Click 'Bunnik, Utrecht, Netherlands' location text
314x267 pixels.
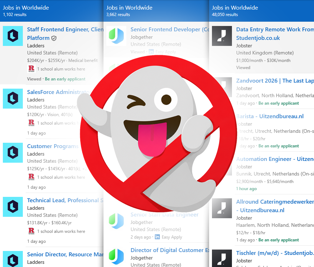(268, 174)
